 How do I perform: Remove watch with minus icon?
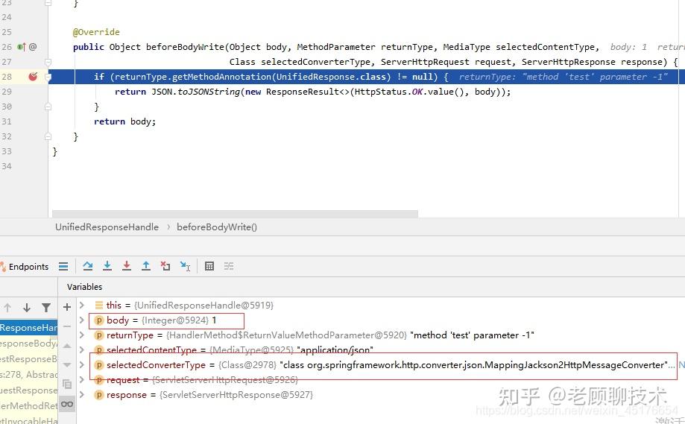67,326
